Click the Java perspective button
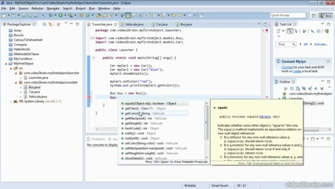Image resolution: width=335 pixels, height=189 pixels. (326, 15)
